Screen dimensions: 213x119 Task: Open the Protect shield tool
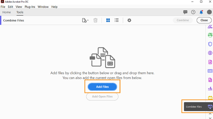tap(210, 44)
